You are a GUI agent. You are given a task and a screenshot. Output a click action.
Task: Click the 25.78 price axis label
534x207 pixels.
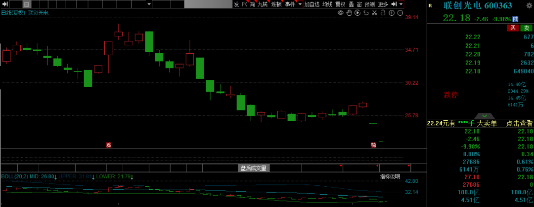point(412,115)
